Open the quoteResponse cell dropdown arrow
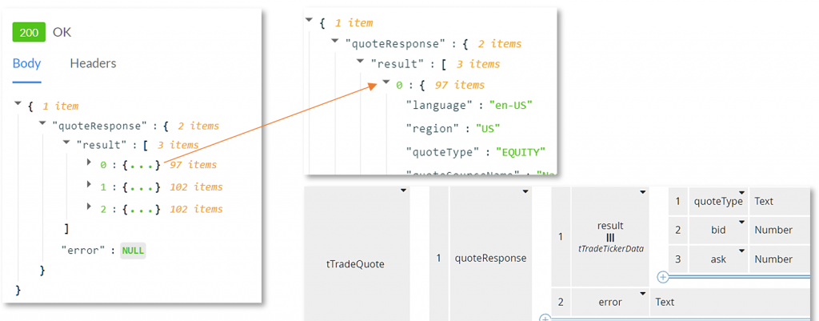 pos(525,191)
